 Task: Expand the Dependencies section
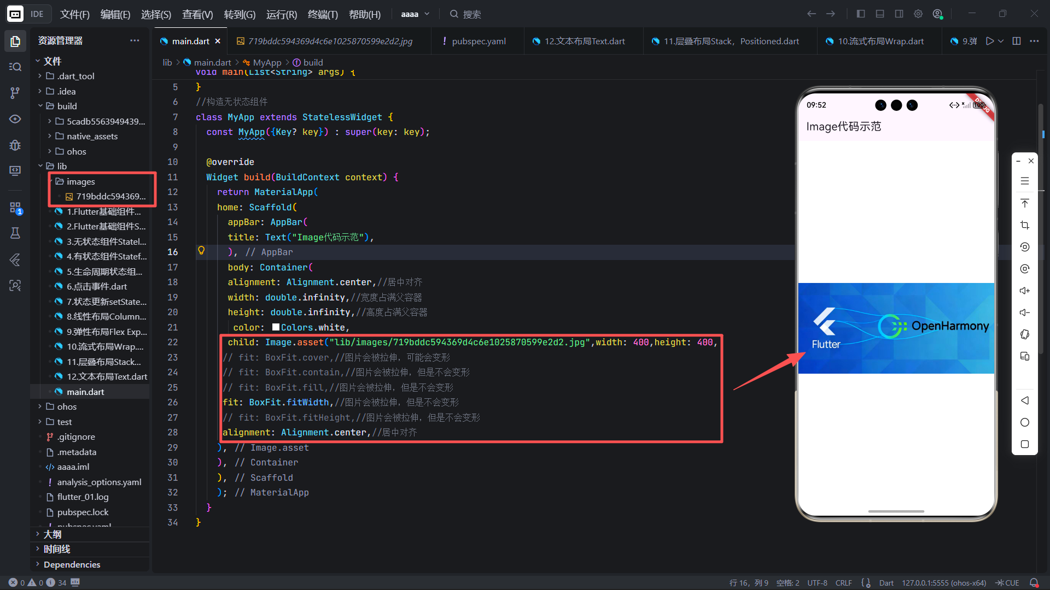[x=72, y=564]
